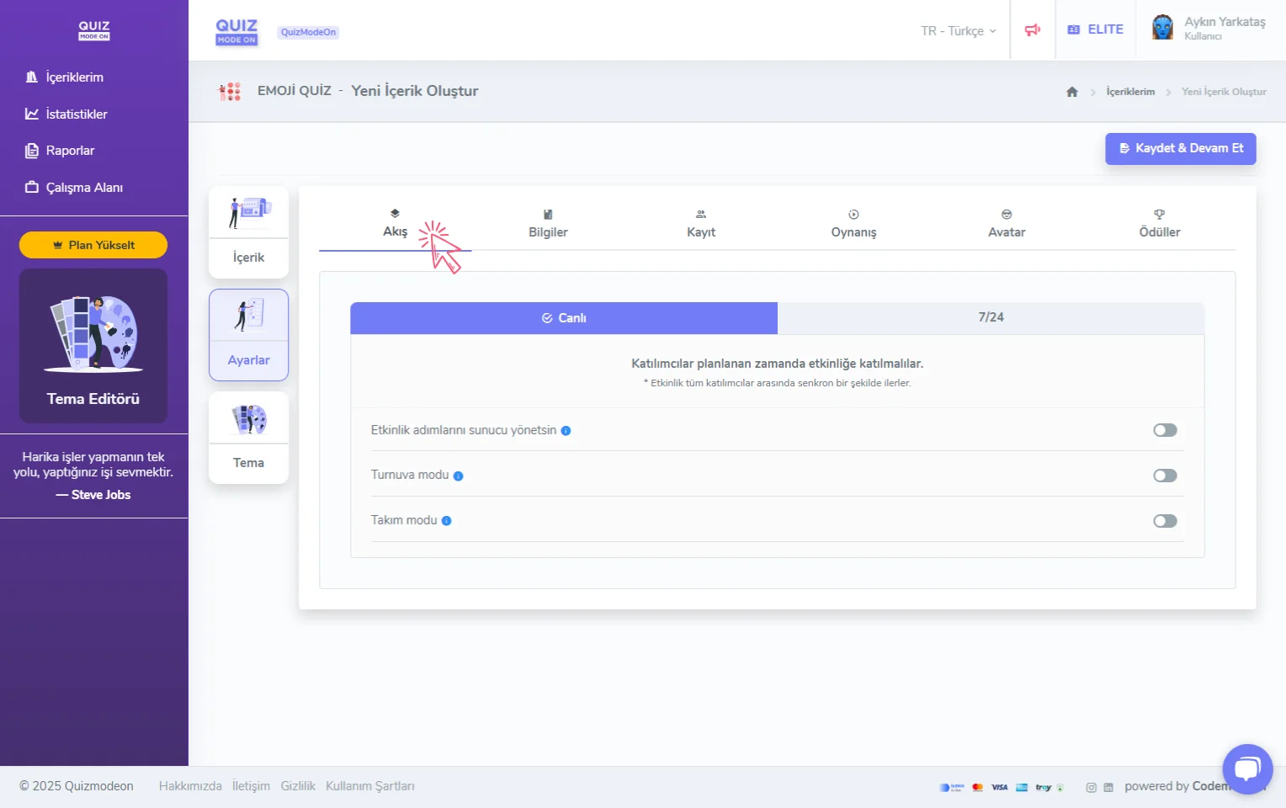The image size is (1286, 808).
Task: Click the home breadcrumb icon
Action: point(1071,92)
